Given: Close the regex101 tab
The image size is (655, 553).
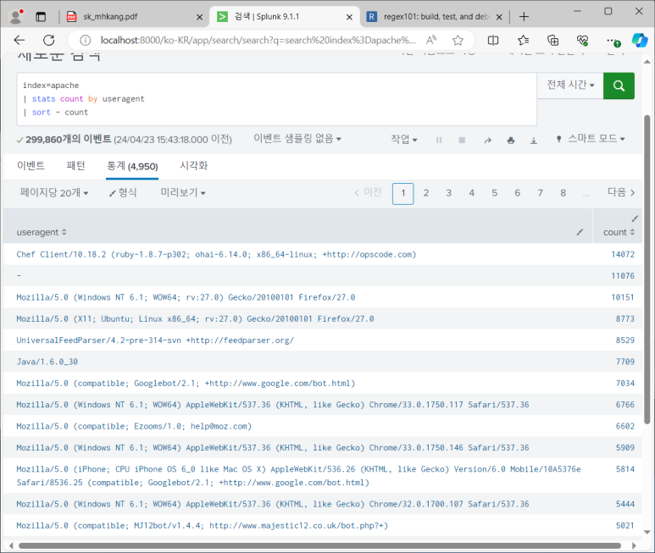Looking at the screenshot, I should [x=499, y=17].
